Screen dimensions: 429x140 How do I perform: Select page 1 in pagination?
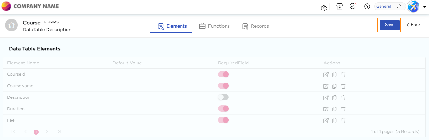[36, 132]
